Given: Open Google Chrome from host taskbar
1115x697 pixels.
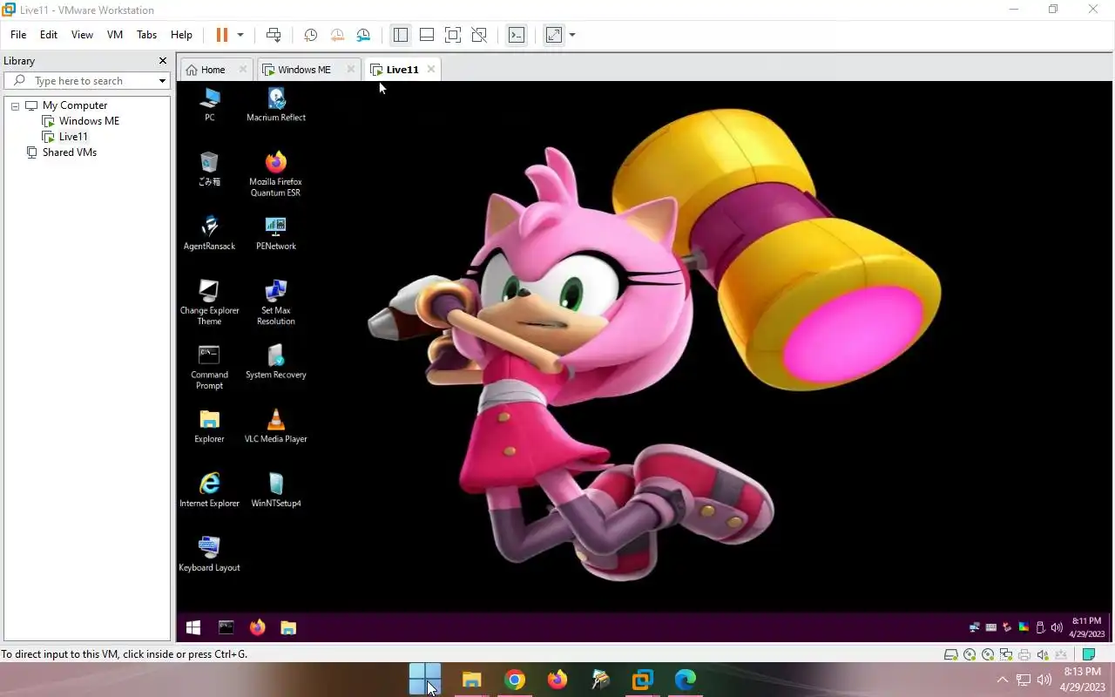Looking at the screenshot, I should tap(515, 680).
